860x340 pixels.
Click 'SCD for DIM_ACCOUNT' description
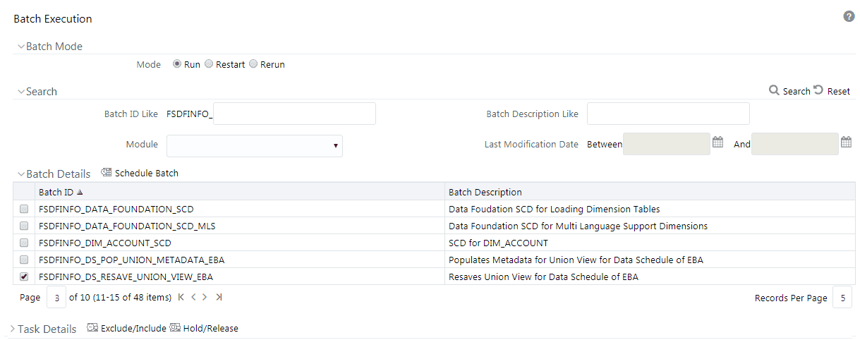coord(498,243)
